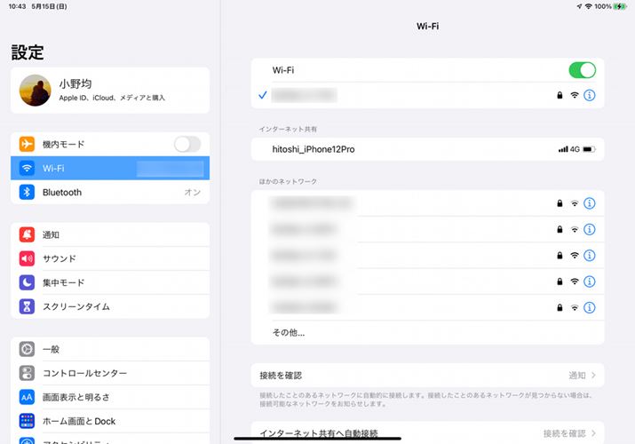Screen dimensions: 635x444
Task: Open info for the second network under ほかのネットワーク
Action: coord(589,229)
